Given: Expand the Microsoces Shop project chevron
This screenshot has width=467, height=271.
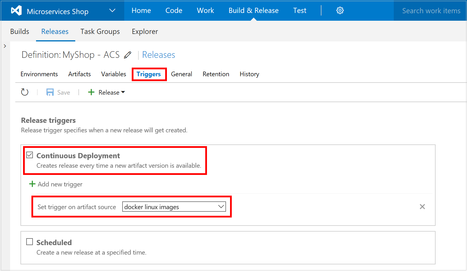Looking at the screenshot, I should [x=112, y=10].
